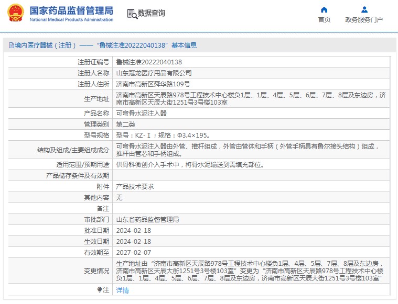
Task: Click the 注册人名称 row label
Action: tap(93, 73)
